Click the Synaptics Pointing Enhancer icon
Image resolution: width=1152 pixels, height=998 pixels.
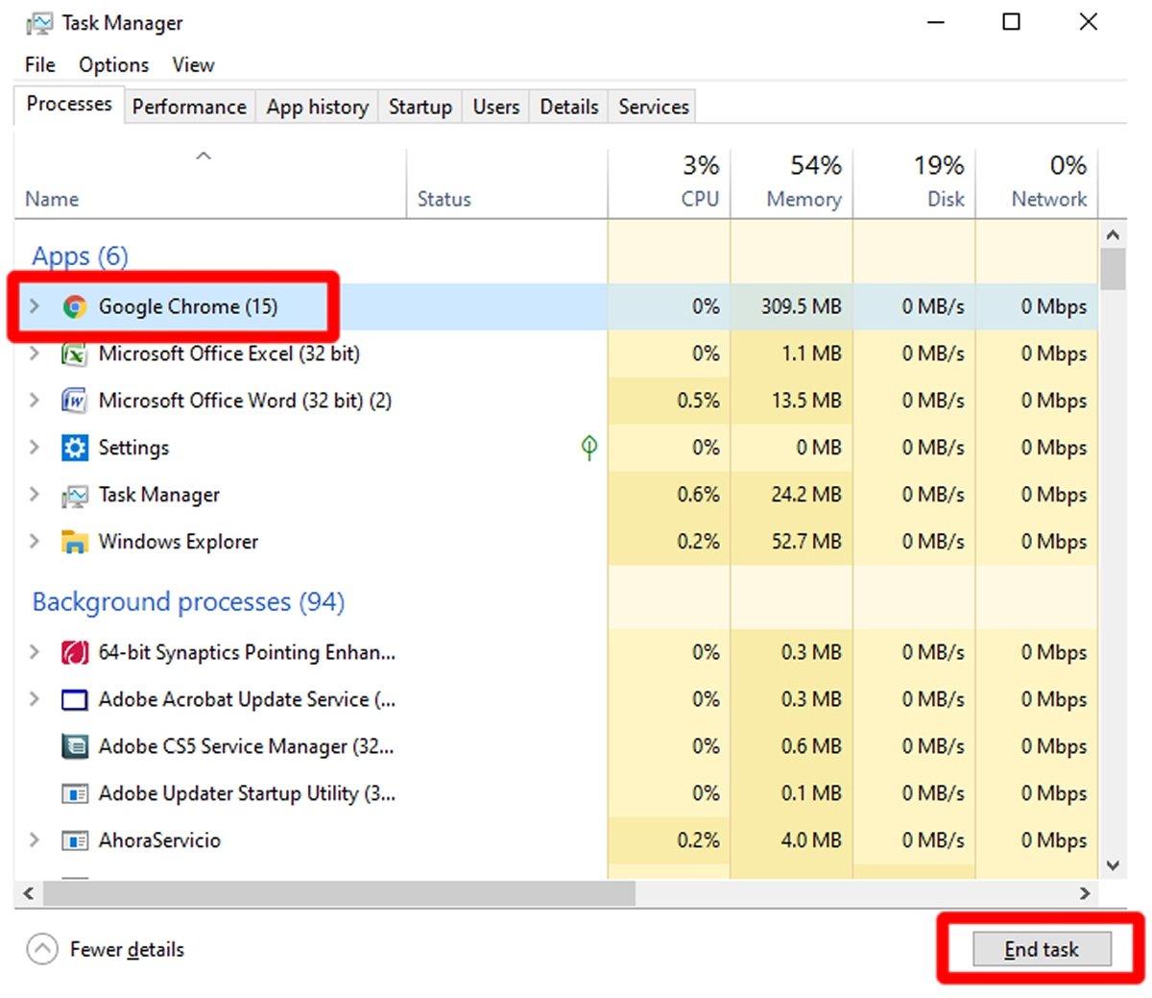tap(74, 653)
